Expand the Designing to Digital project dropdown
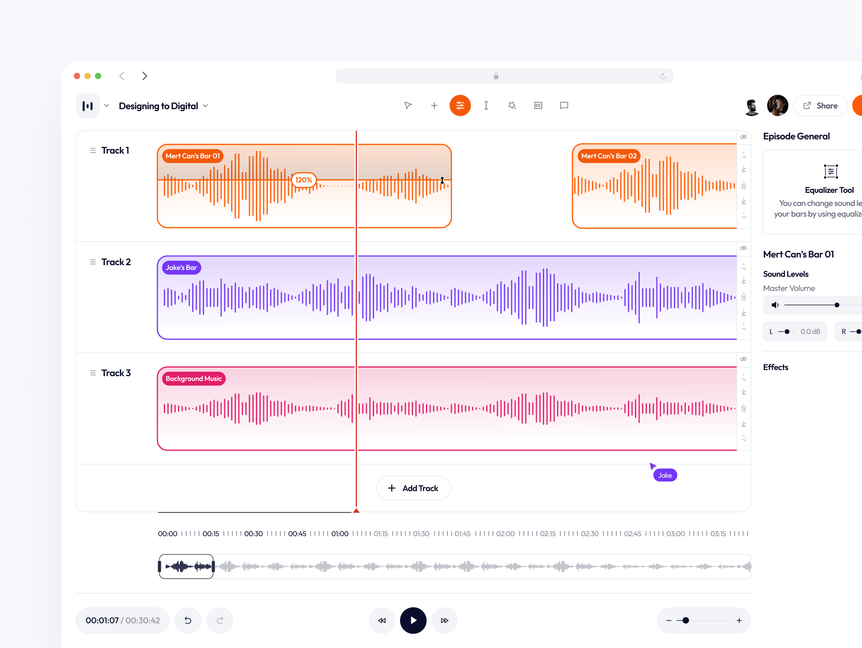This screenshot has height=648, width=862. click(206, 105)
